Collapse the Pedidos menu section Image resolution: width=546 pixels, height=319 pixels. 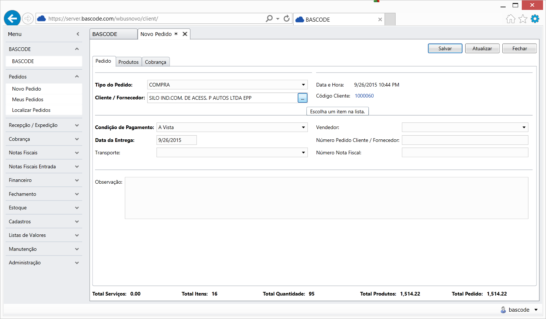click(77, 77)
